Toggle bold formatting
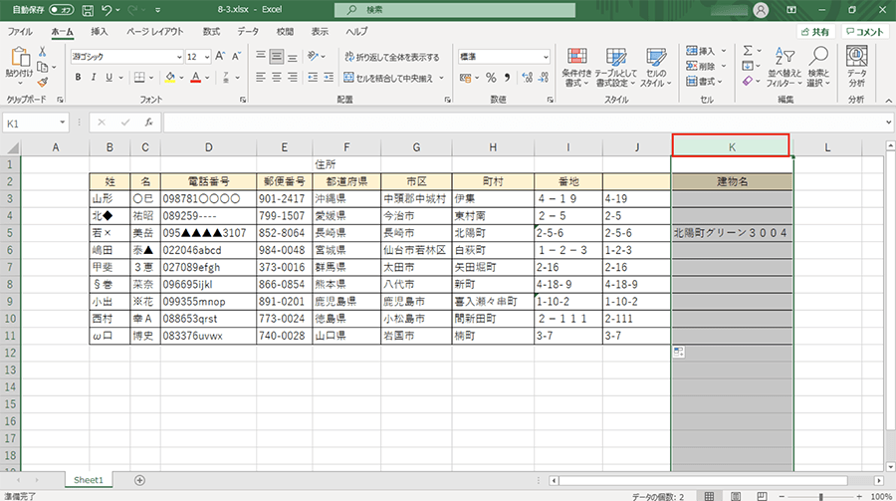Image resolution: width=896 pixels, height=501 pixels. [x=77, y=77]
